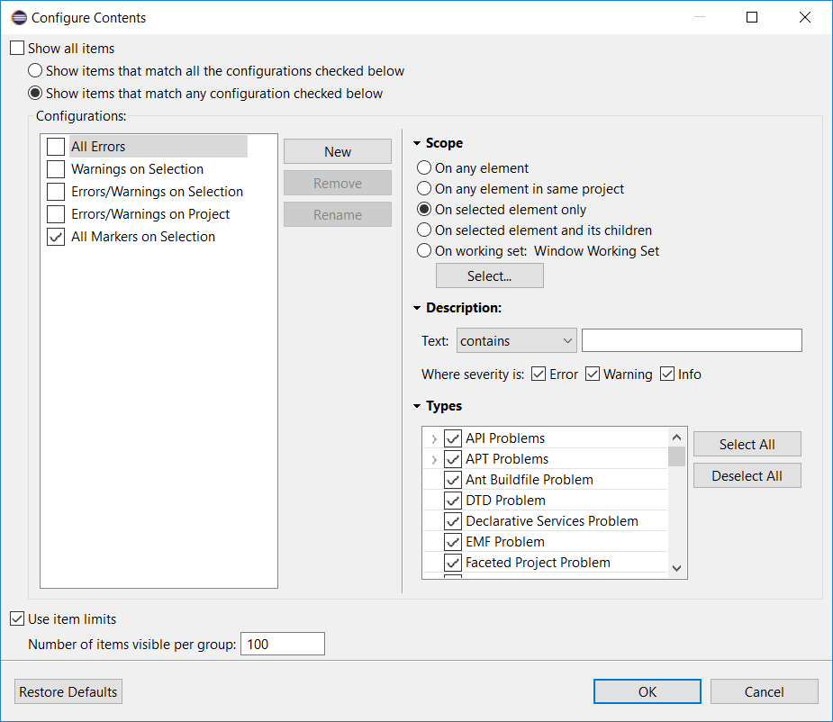Click the items visible per group field
The image size is (833, 722).
[x=282, y=645]
